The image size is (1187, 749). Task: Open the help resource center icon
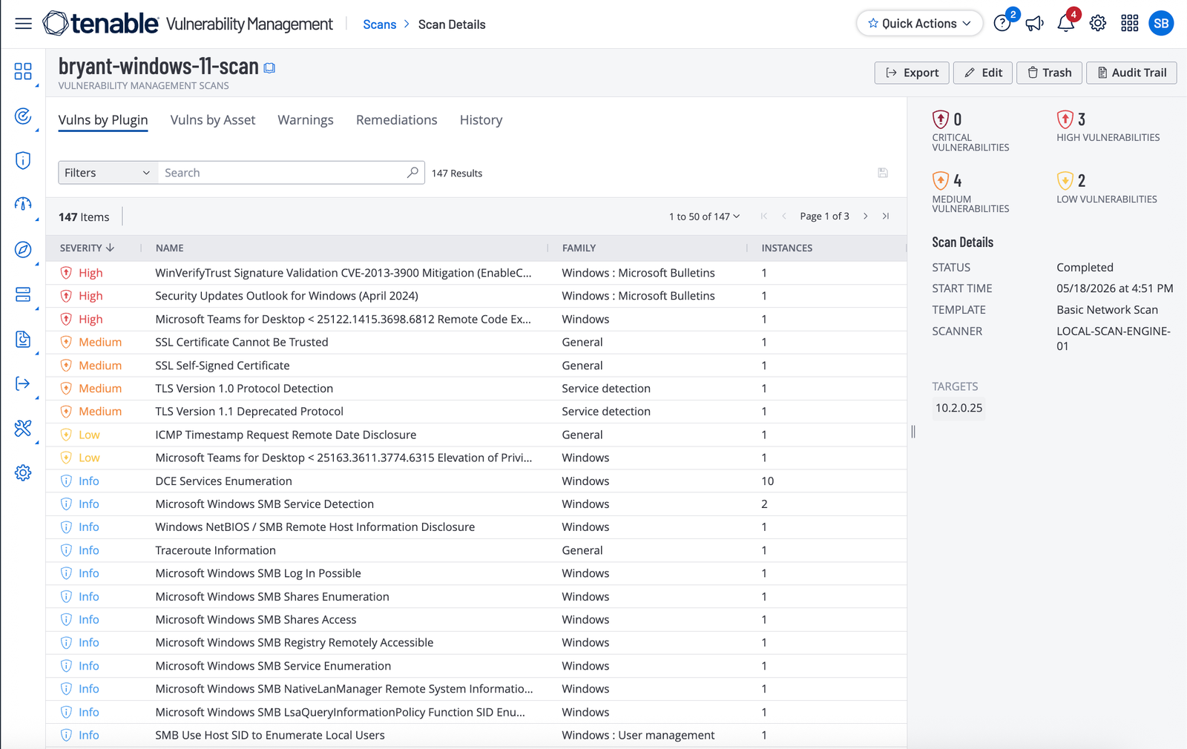point(1002,24)
